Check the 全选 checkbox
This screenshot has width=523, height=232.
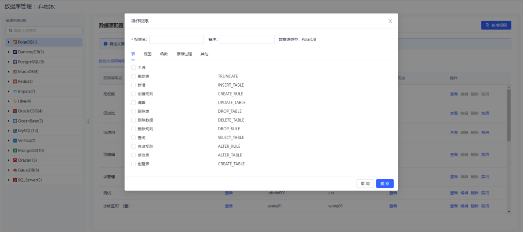(133, 68)
